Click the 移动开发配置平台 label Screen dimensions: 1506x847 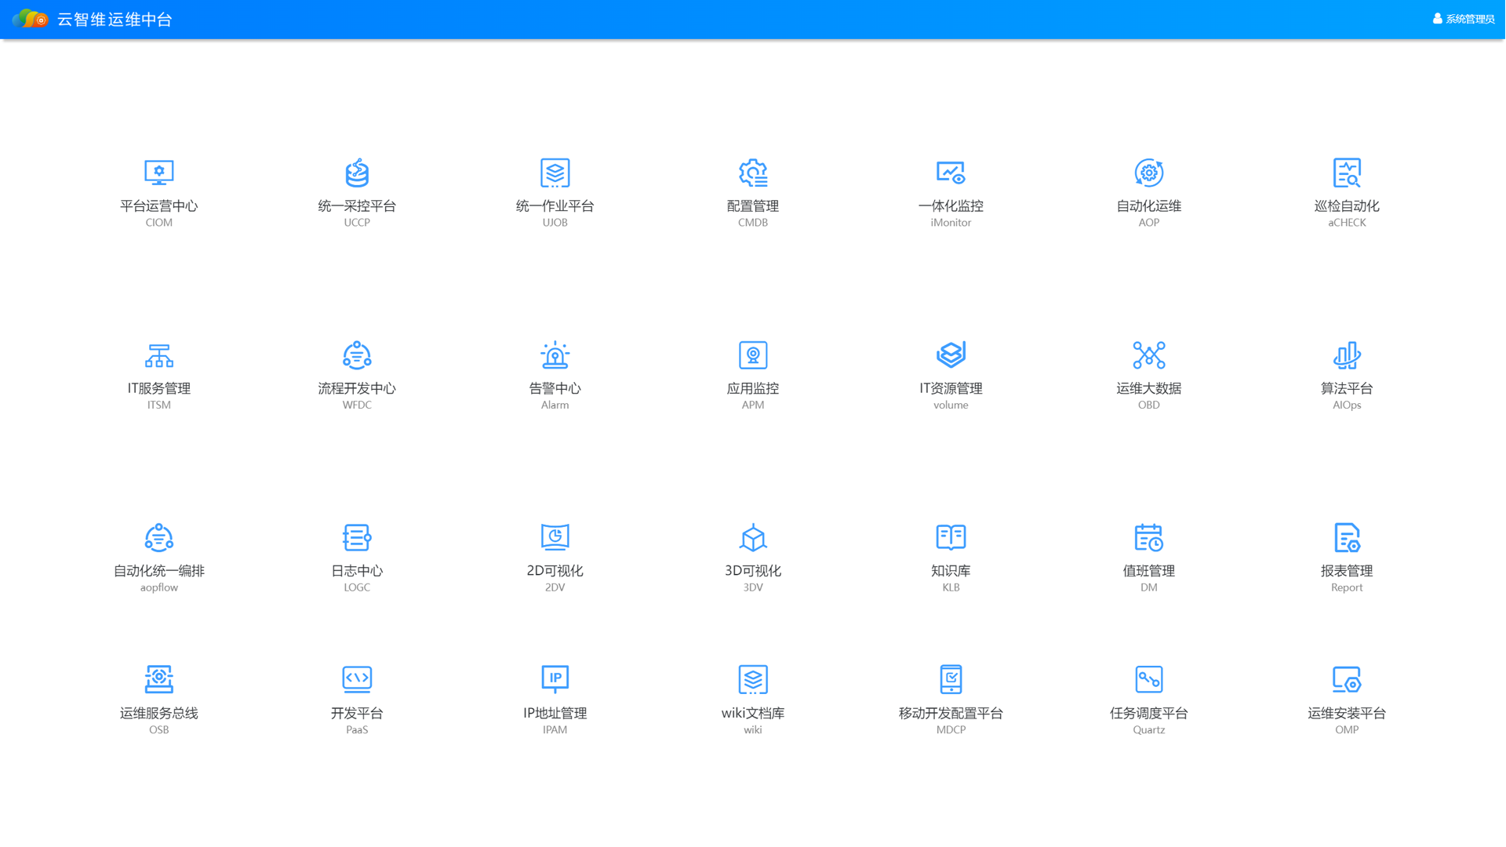point(951,713)
